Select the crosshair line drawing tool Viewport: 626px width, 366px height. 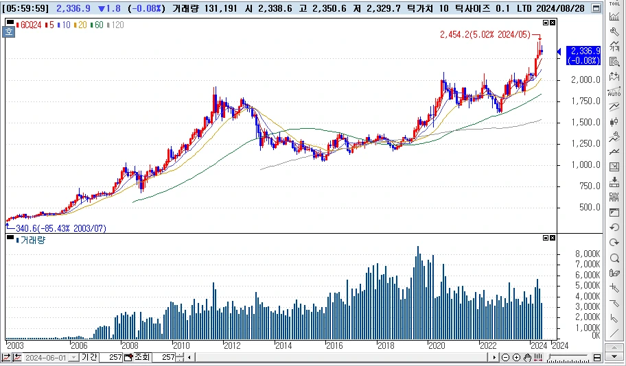click(614, 288)
